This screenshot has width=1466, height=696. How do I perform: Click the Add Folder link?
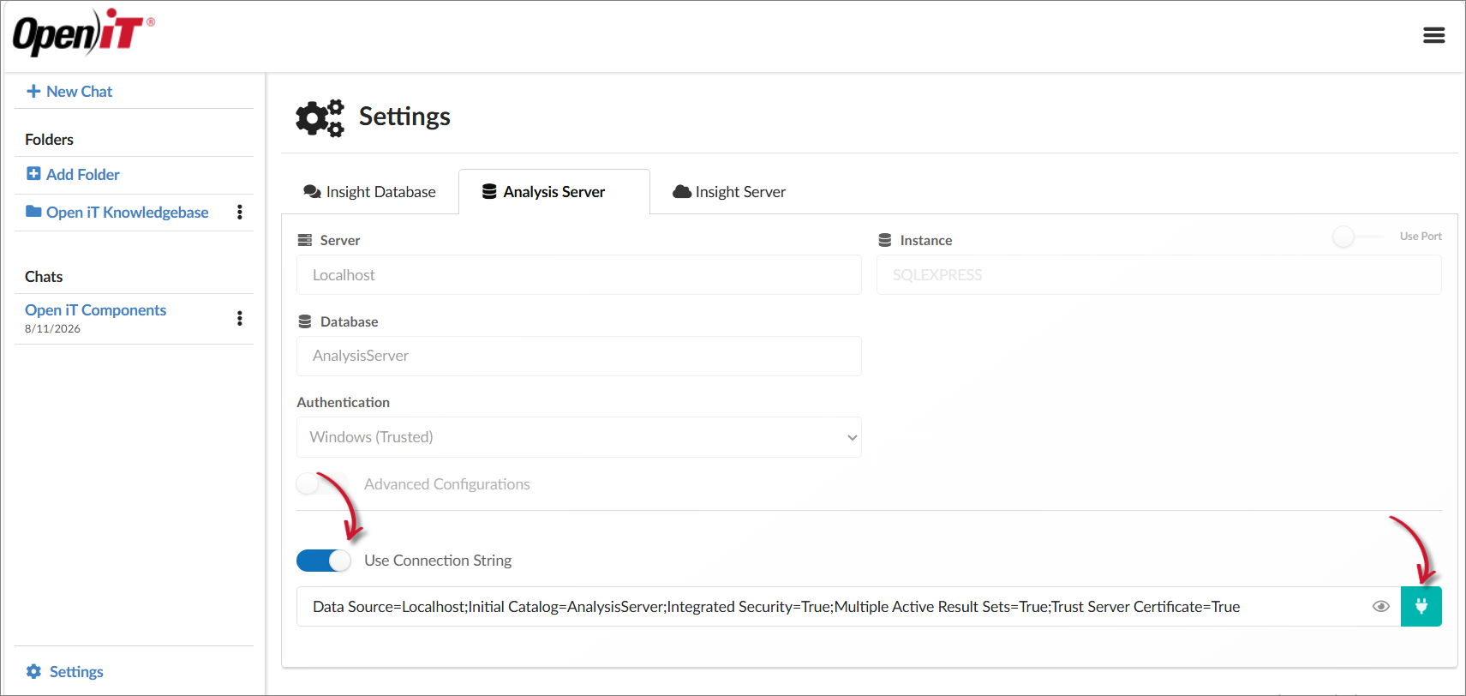[83, 175]
